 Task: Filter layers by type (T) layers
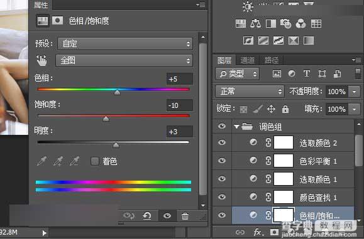coord(307,73)
